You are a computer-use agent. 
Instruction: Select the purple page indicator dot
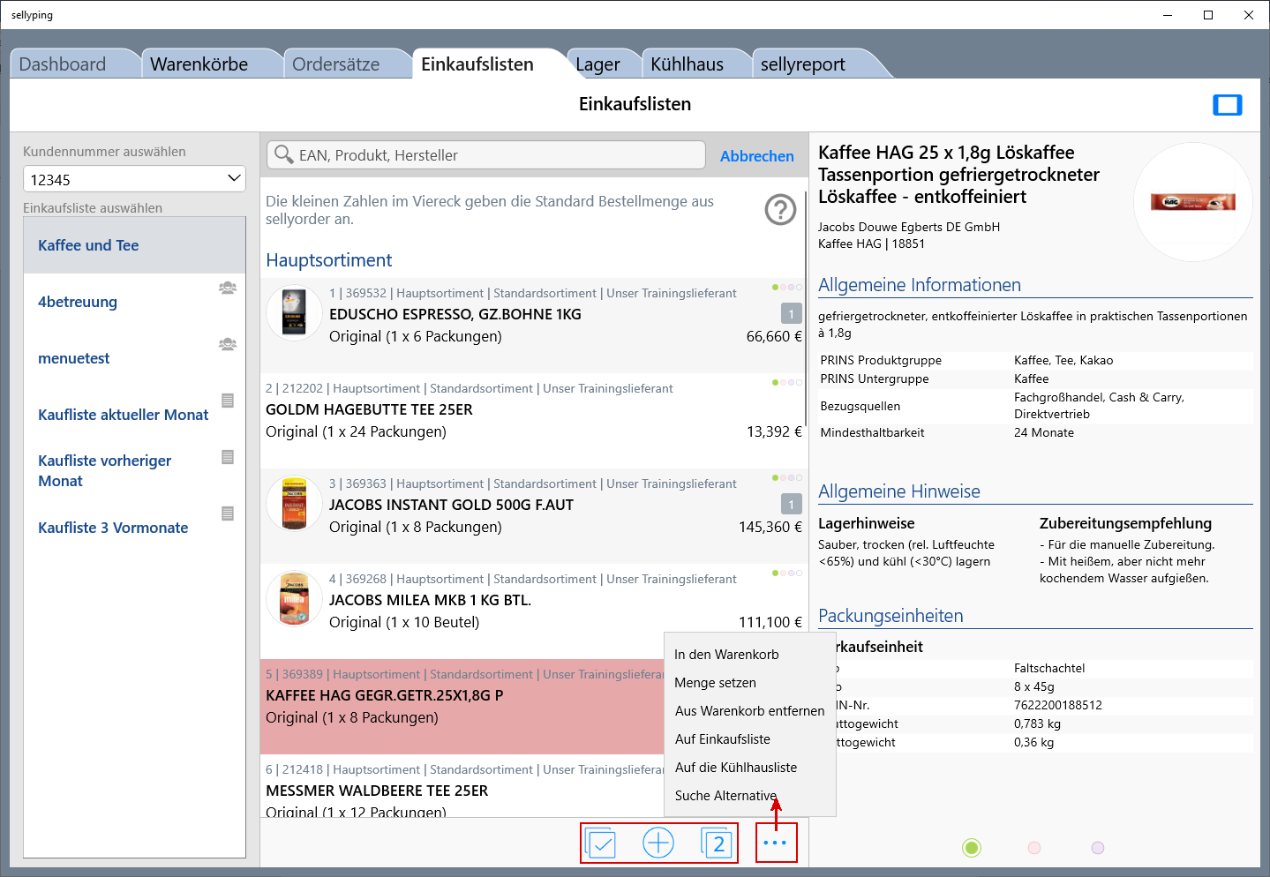tap(1098, 848)
